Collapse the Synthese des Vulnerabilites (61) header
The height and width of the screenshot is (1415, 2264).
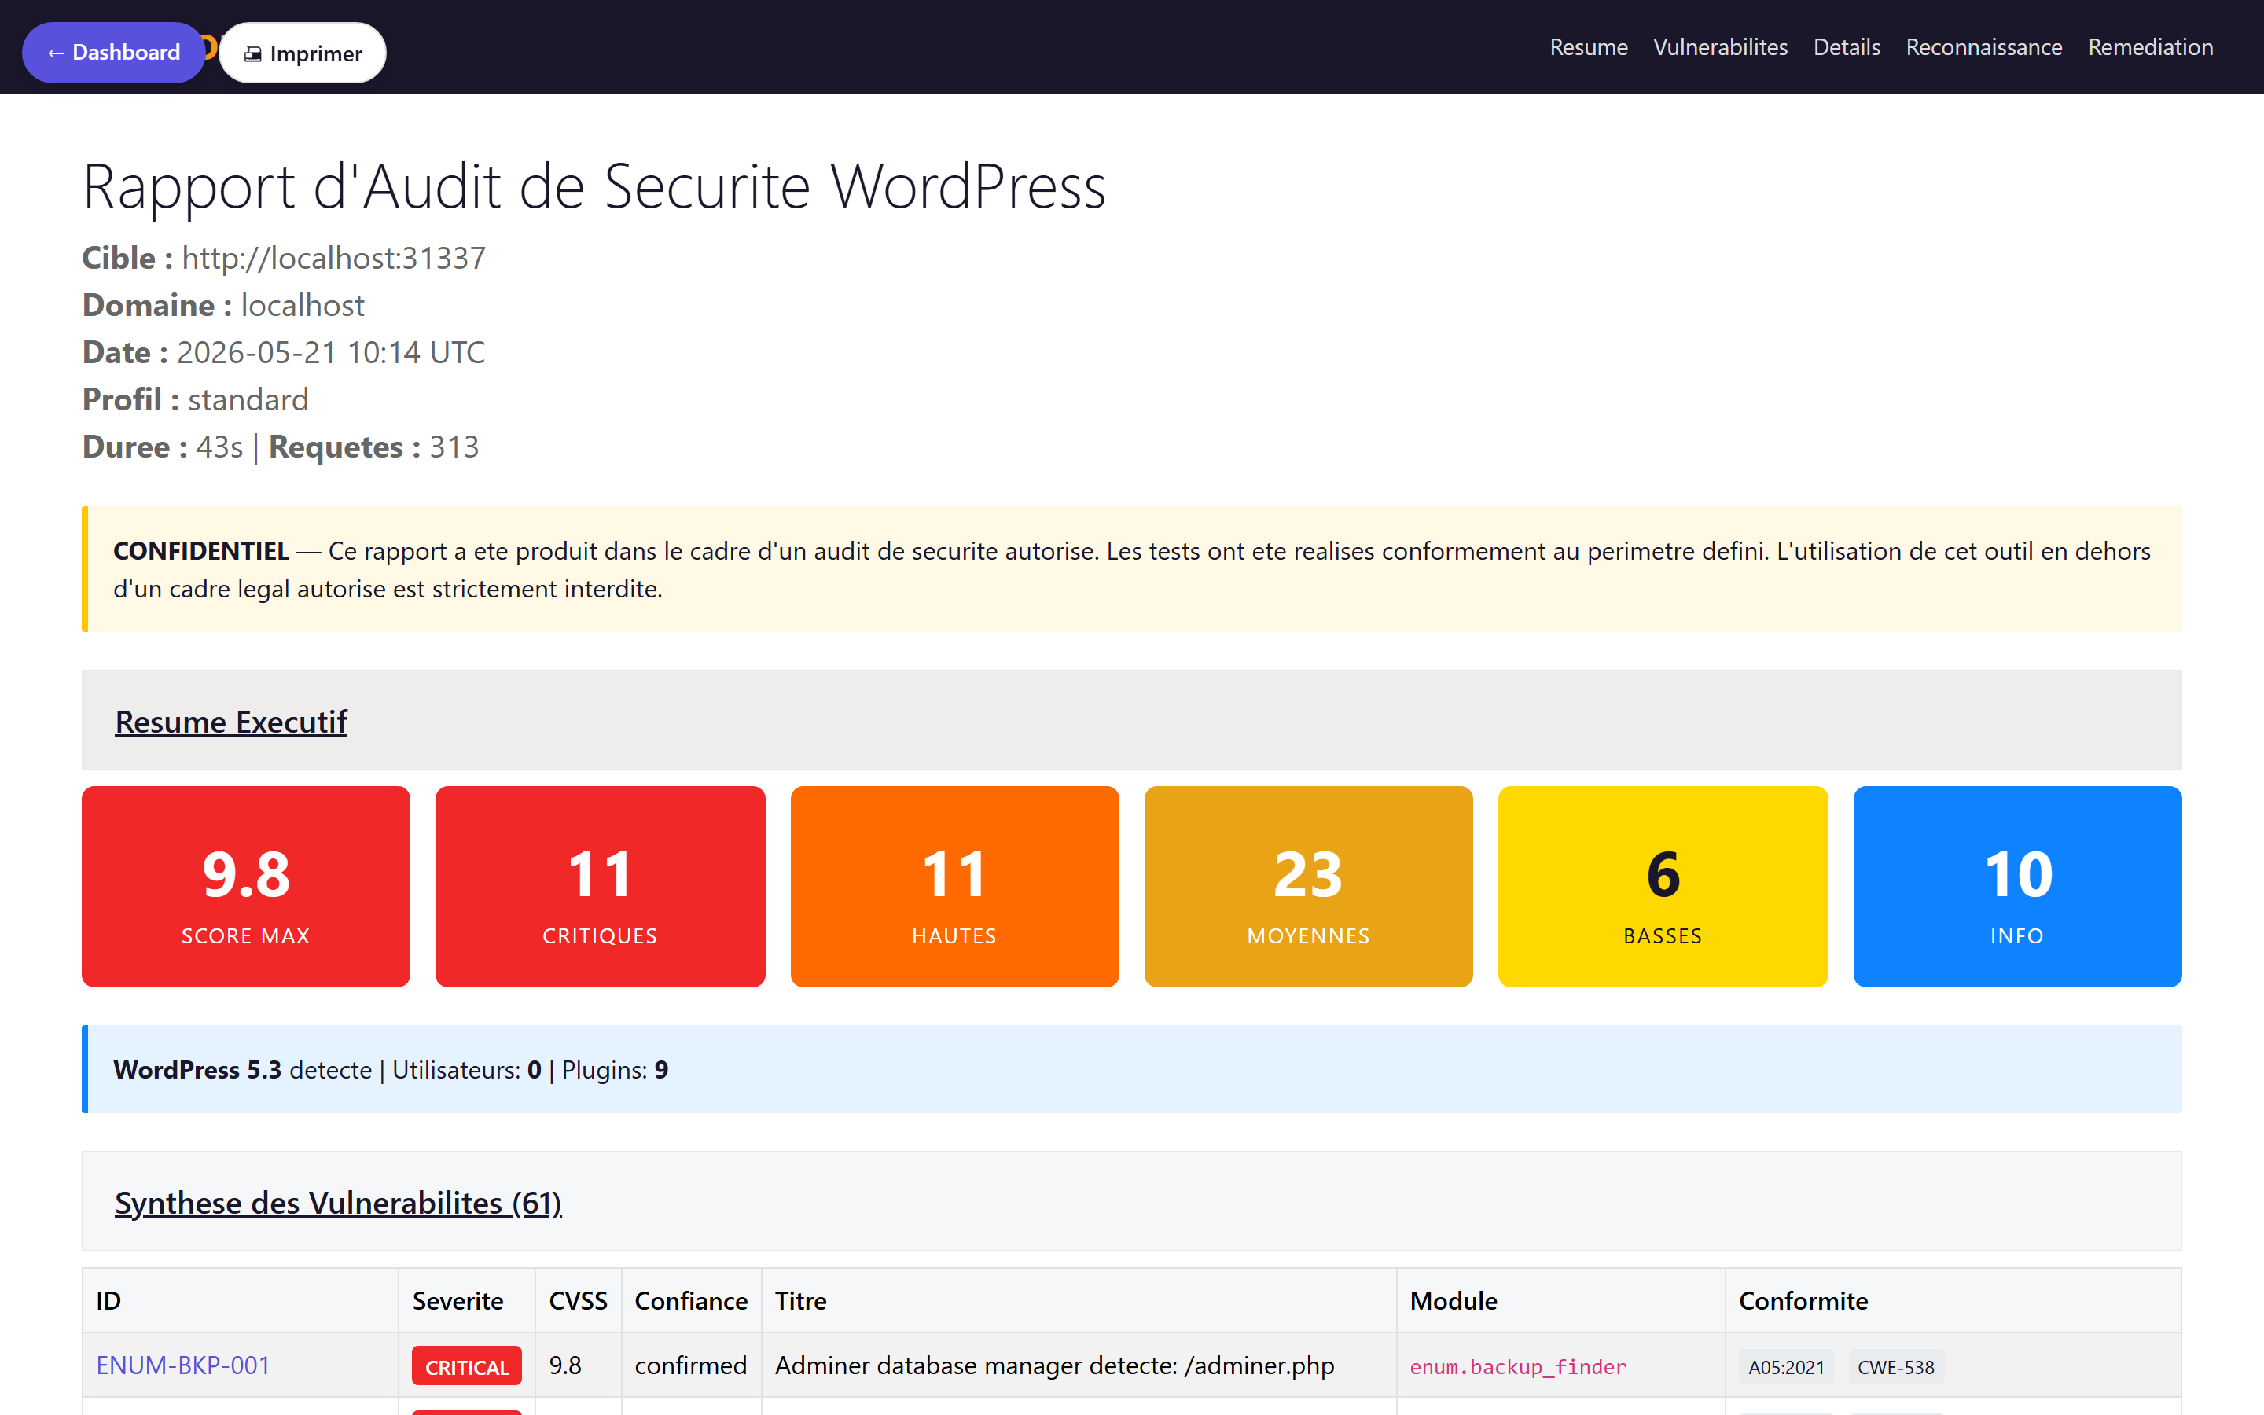(x=1131, y=1202)
